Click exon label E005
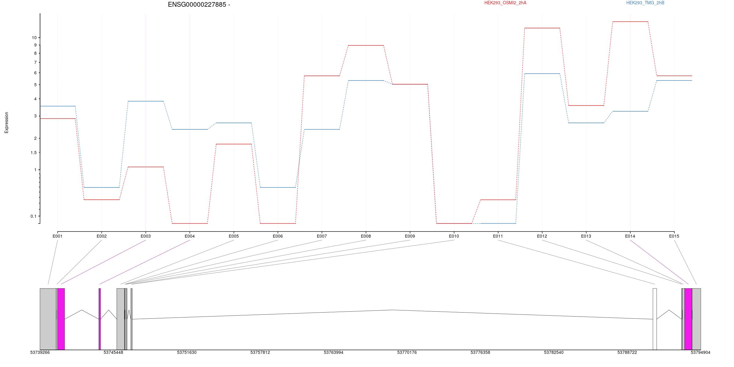 234,236
